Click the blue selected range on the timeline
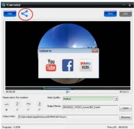134x129 pixels. (58, 88)
